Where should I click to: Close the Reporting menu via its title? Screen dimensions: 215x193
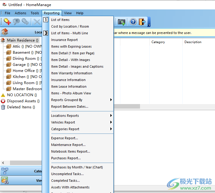coord(52,13)
